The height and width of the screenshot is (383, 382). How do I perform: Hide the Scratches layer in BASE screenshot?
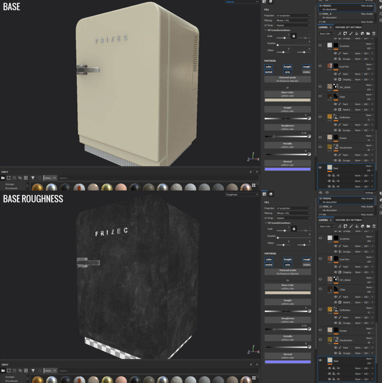[320, 45]
